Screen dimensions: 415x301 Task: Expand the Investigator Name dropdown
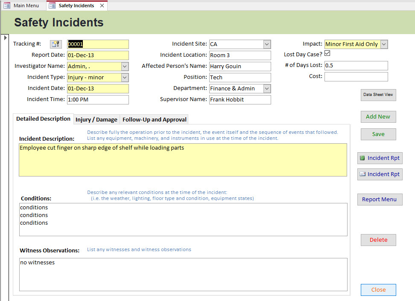pos(125,67)
